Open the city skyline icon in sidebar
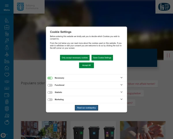 point(7,88)
